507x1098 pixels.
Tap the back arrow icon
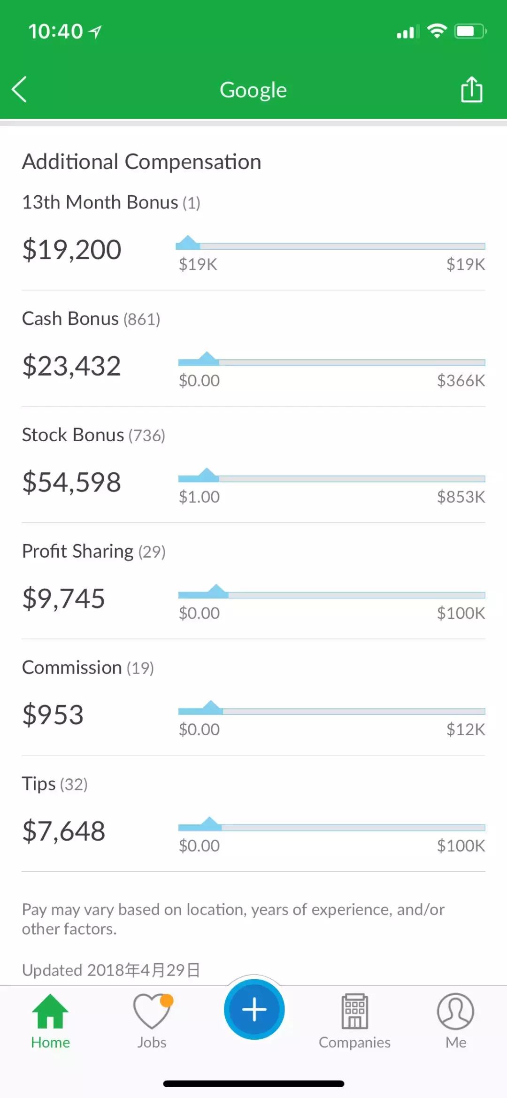tap(20, 89)
